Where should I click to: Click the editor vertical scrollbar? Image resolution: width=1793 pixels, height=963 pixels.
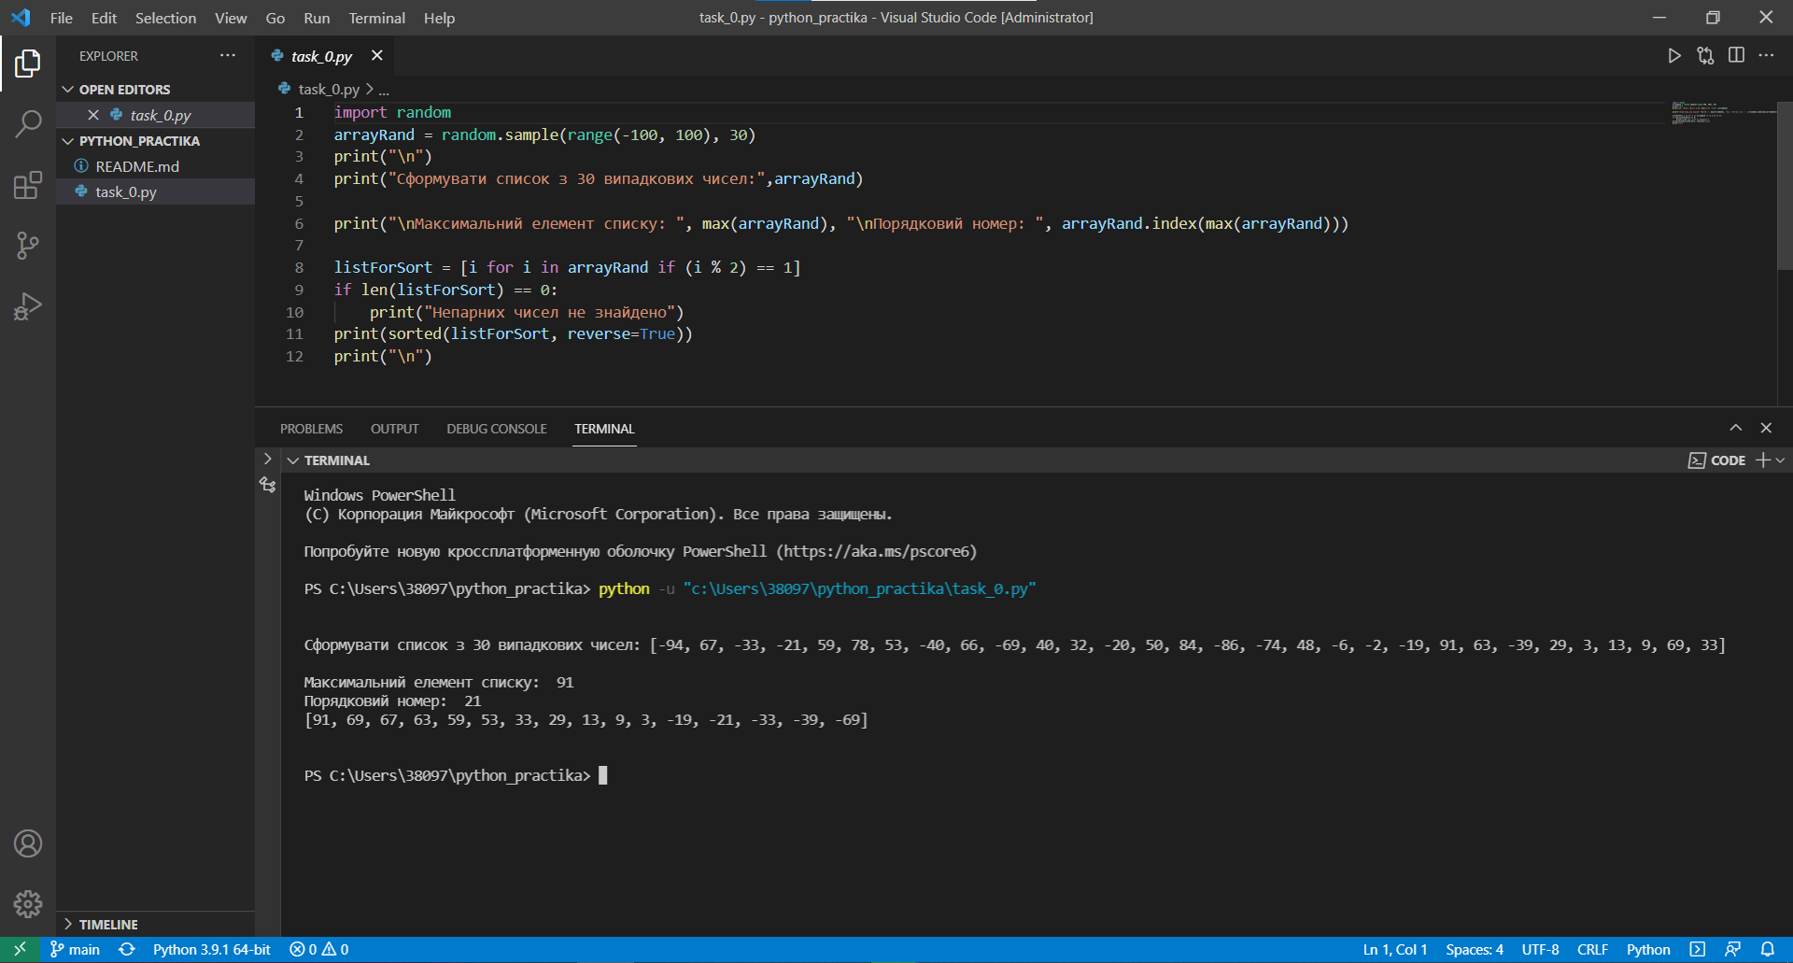click(x=1785, y=186)
